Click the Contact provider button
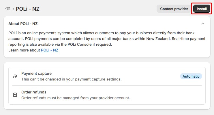This screenshot has height=115, width=214. coord(174,9)
